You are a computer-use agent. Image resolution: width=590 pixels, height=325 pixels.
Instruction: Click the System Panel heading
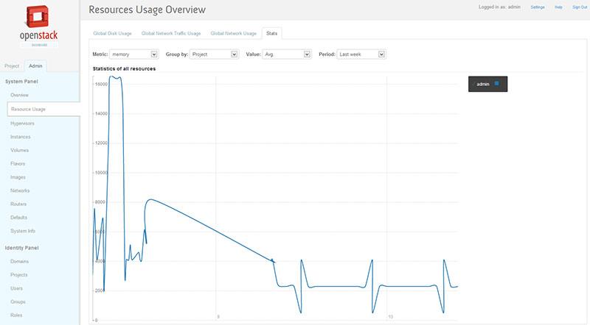pyautogui.click(x=21, y=82)
